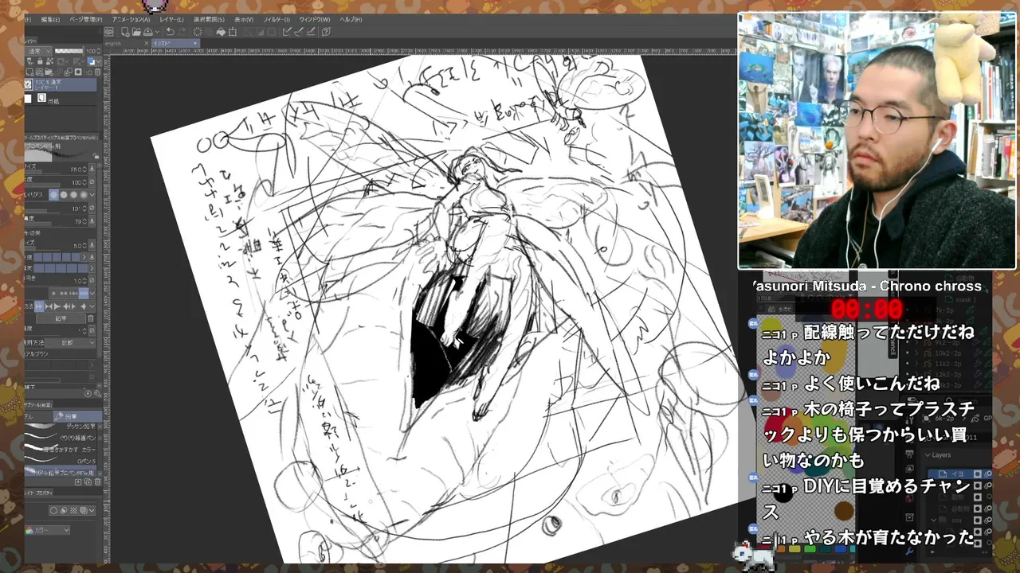
Task: Click the Snap to grid icon
Action: 311,32
